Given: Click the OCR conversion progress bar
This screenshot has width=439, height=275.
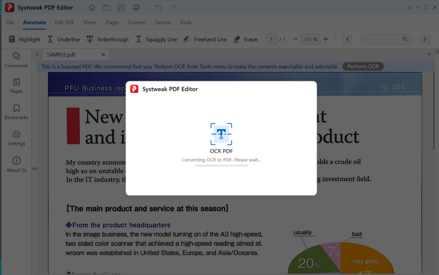Looking at the screenshot, I should point(221,166).
